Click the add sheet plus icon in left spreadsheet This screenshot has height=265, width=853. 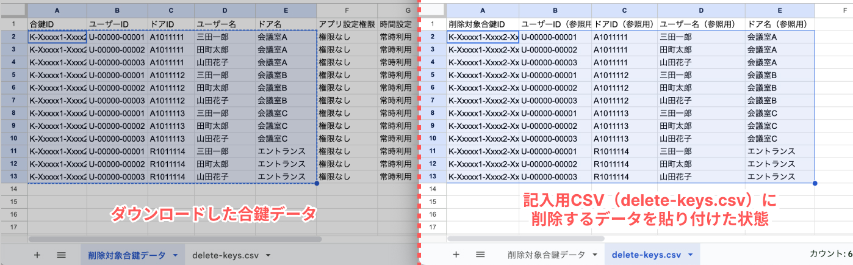pos(37,255)
